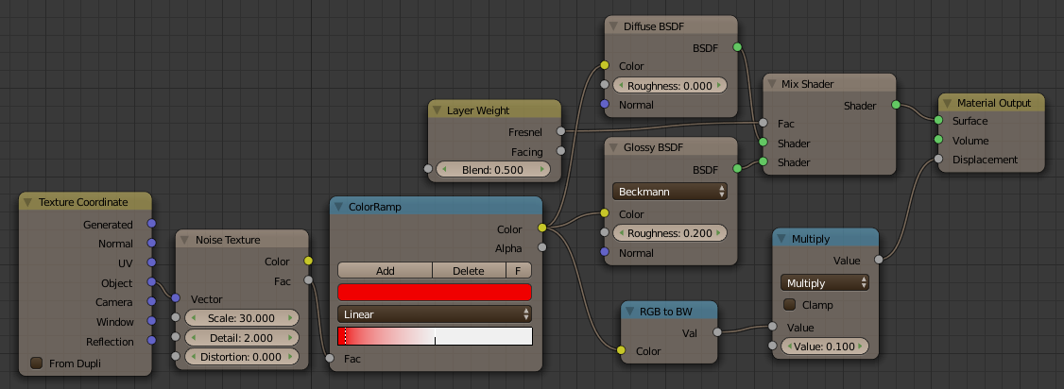Click the Detail: 2.000 field
The width and height of the screenshot is (1064, 389).
click(242, 337)
